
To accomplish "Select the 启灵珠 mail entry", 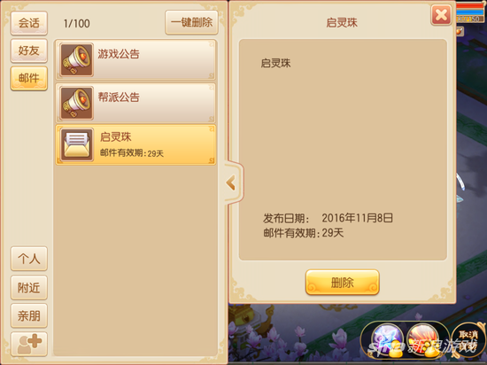I will coord(135,144).
